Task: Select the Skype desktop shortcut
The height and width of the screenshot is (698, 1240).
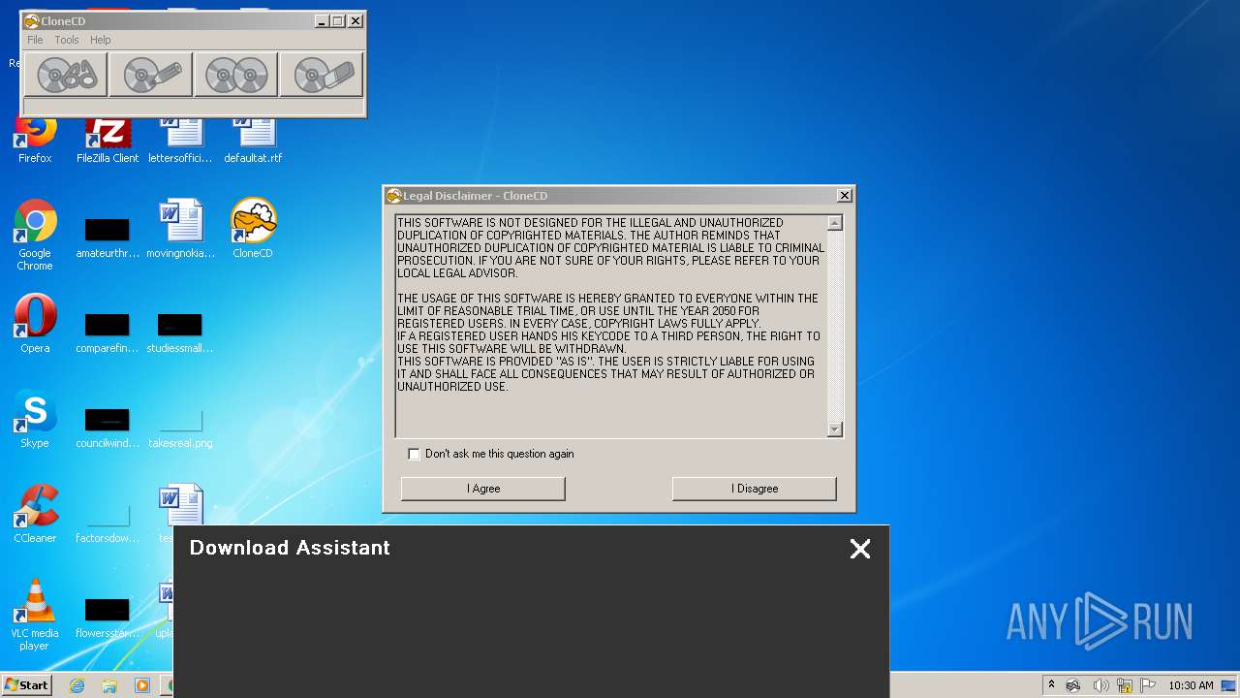Action: click(x=35, y=419)
